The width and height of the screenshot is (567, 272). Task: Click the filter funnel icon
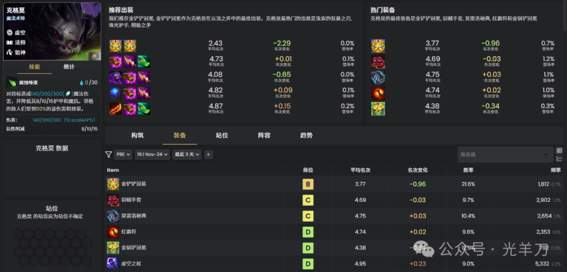click(109, 155)
